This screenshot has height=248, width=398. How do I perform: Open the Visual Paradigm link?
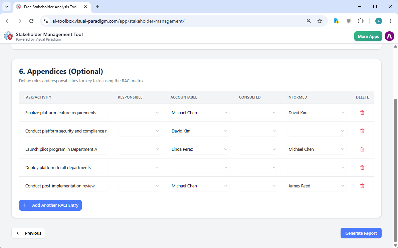[x=48, y=39]
